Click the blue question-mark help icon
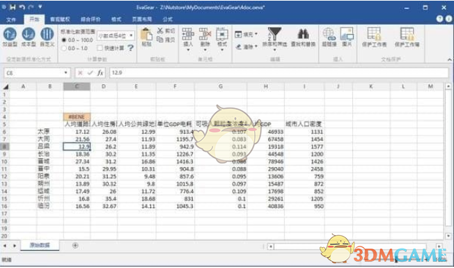 point(131,48)
